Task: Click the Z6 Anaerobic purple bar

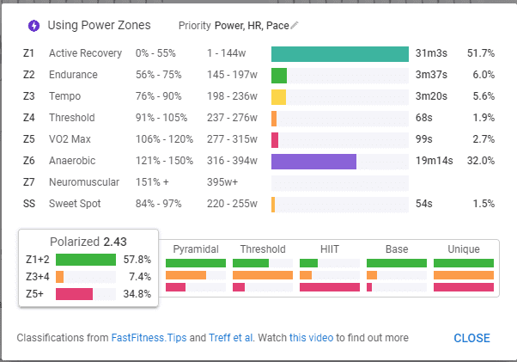Action: (313, 161)
